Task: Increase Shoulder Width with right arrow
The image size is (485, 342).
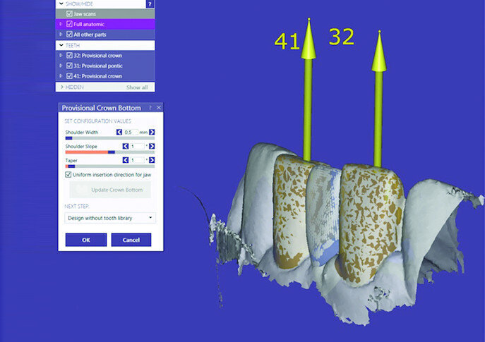Action: (152, 132)
